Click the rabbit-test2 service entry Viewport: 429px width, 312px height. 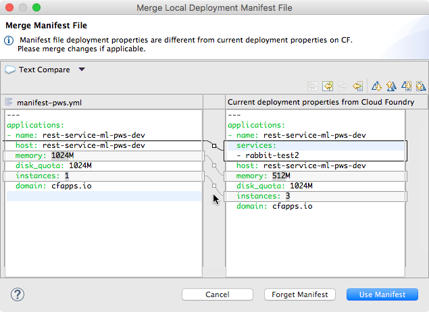(316, 155)
